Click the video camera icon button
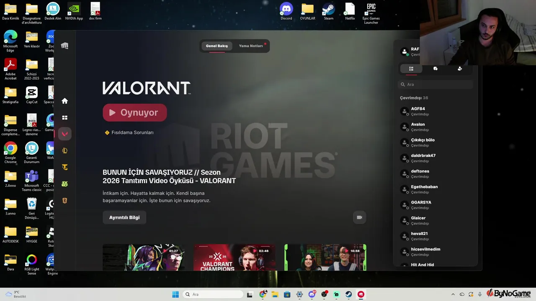 pos(359,217)
